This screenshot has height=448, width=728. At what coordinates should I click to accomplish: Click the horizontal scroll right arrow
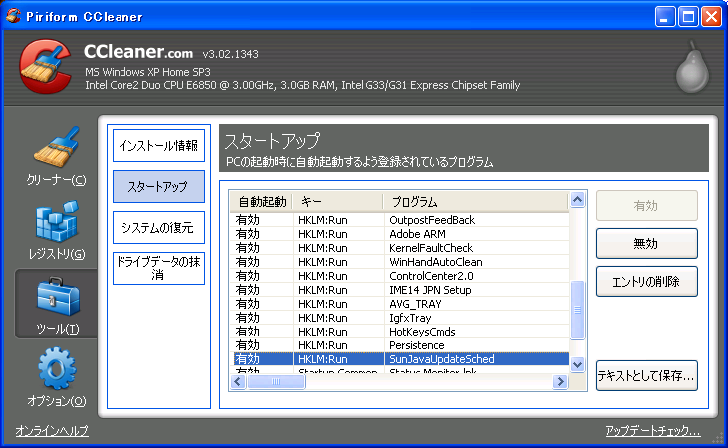[560, 382]
